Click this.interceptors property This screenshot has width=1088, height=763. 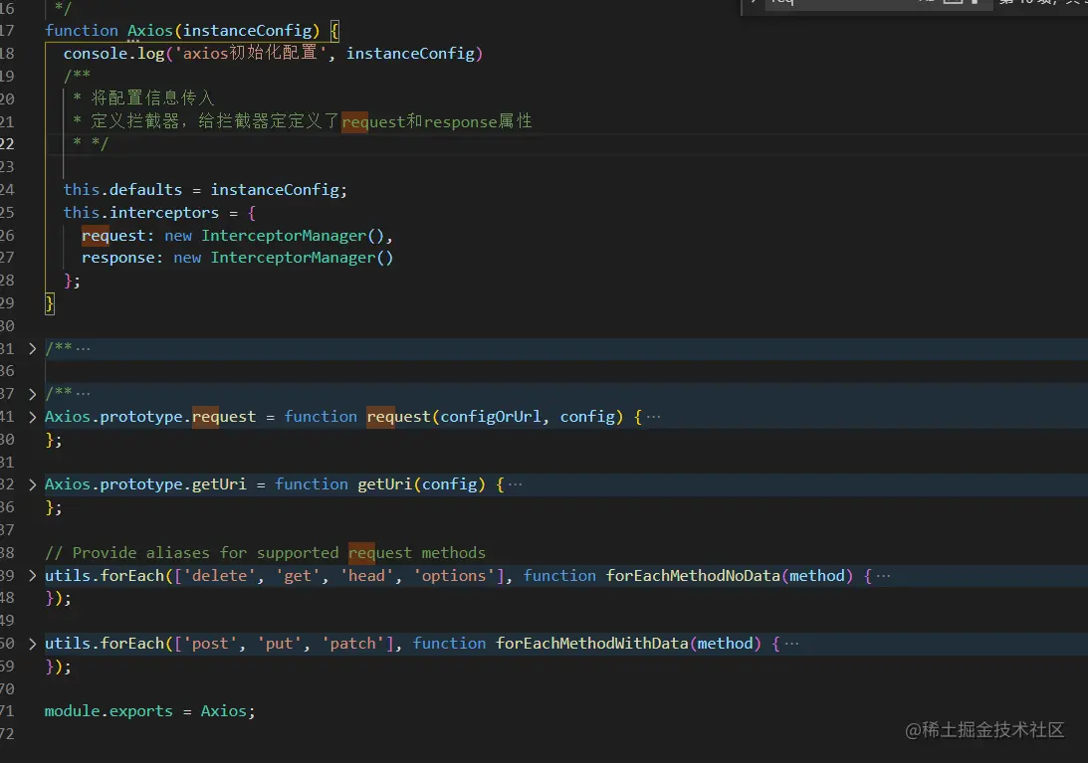[141, 212]
